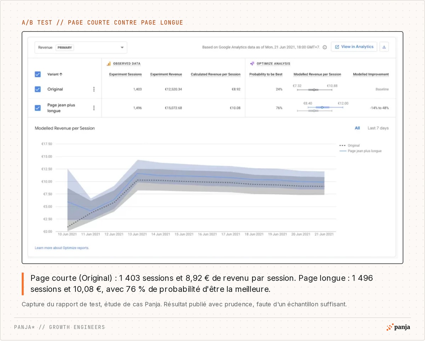The image size is (425, 341).
Task: Click the Modelled Revenue per Session chart title
Action: pos(65,128)
